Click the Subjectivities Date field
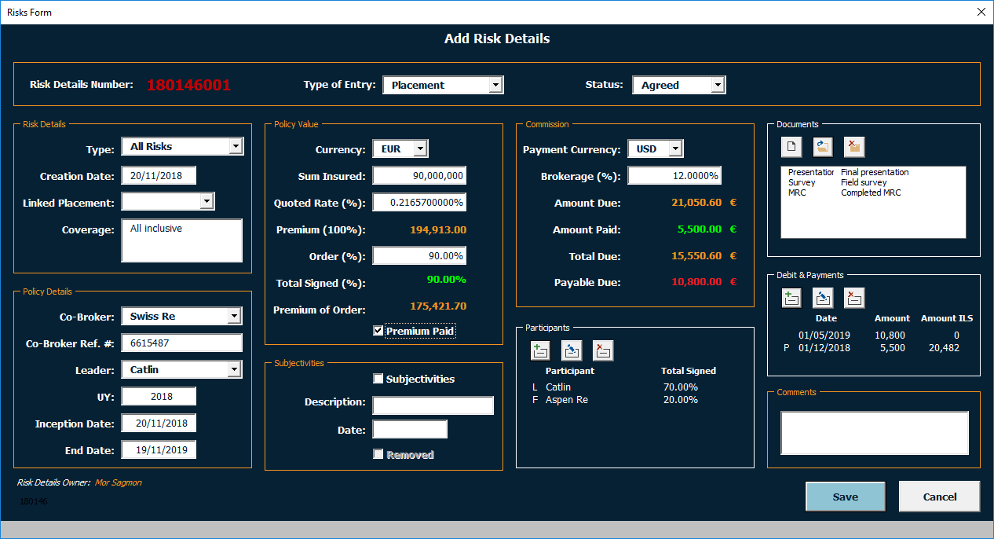Viewport: 994px width, 539px height. tap(410, 429)
